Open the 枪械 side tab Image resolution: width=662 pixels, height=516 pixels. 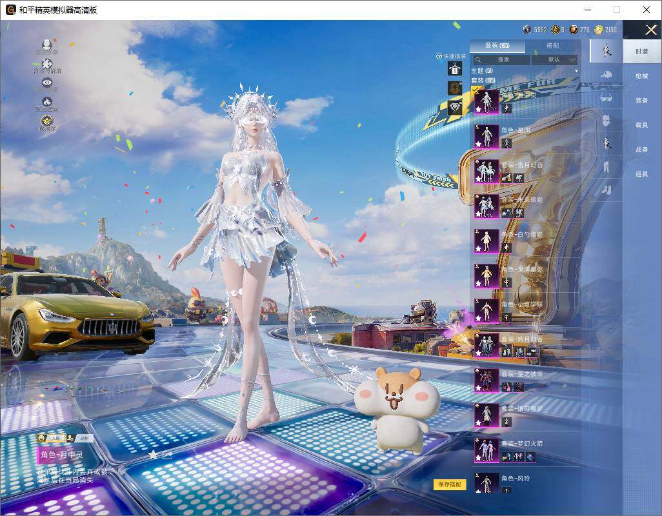642,76
